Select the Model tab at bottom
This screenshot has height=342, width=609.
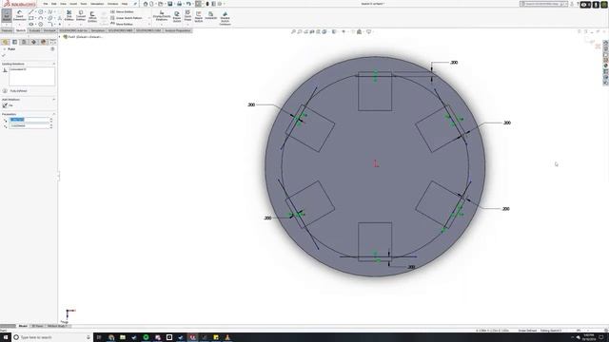click(x=23, y=326)
